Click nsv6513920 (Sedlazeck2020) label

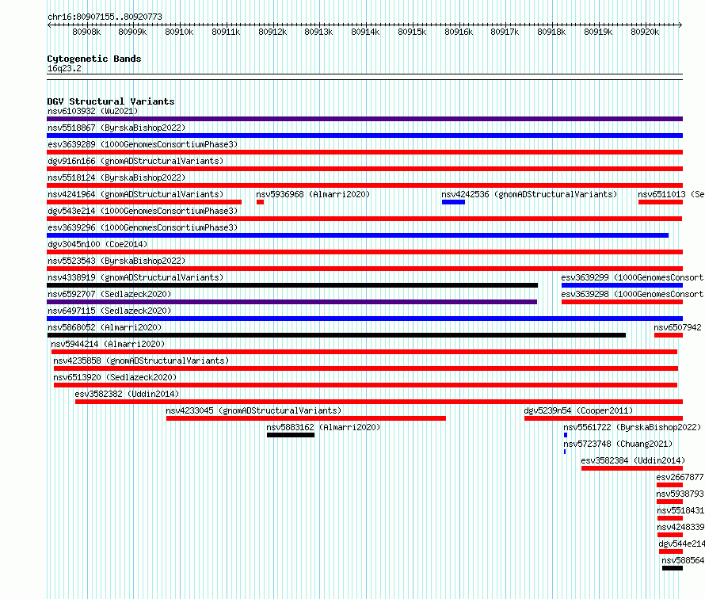[x=115, y=377]
